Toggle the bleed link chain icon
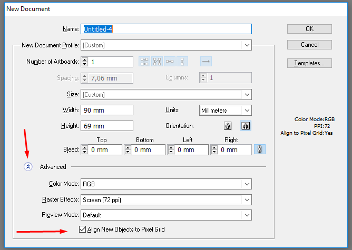352x250 pixels. point(259,149)
